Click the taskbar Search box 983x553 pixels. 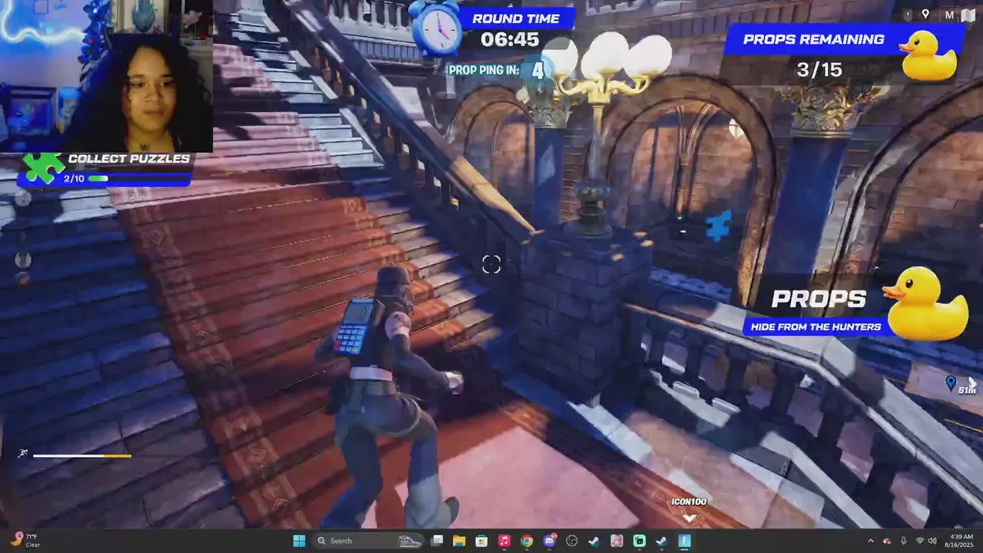coord(369,541)
